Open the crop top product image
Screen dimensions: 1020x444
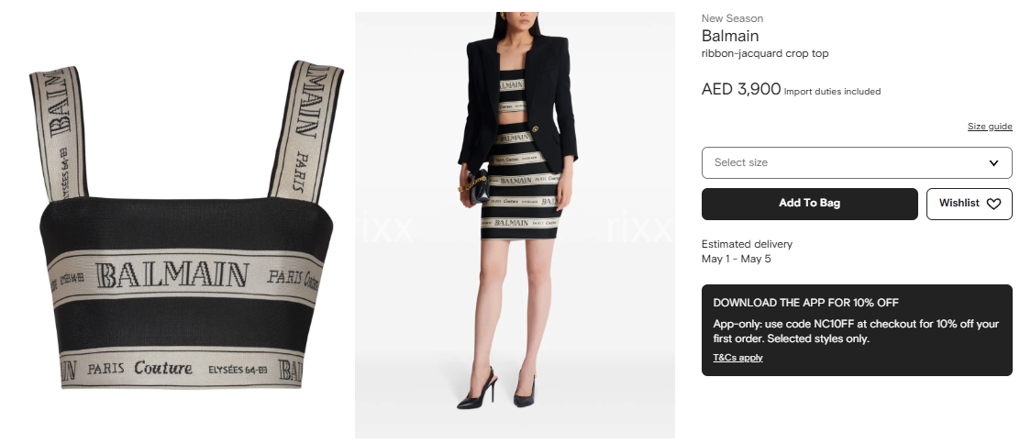point(186,226)
